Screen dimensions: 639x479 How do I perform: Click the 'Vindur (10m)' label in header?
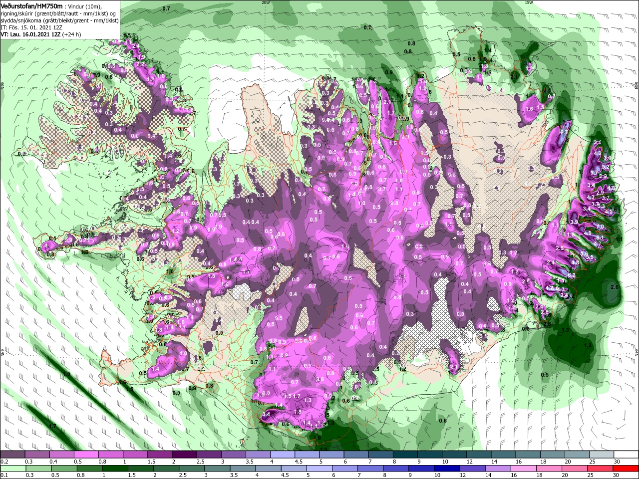click(84, 6)
